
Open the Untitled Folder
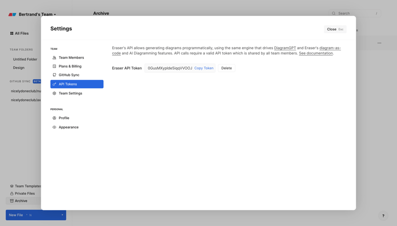(x=25, y=59)
